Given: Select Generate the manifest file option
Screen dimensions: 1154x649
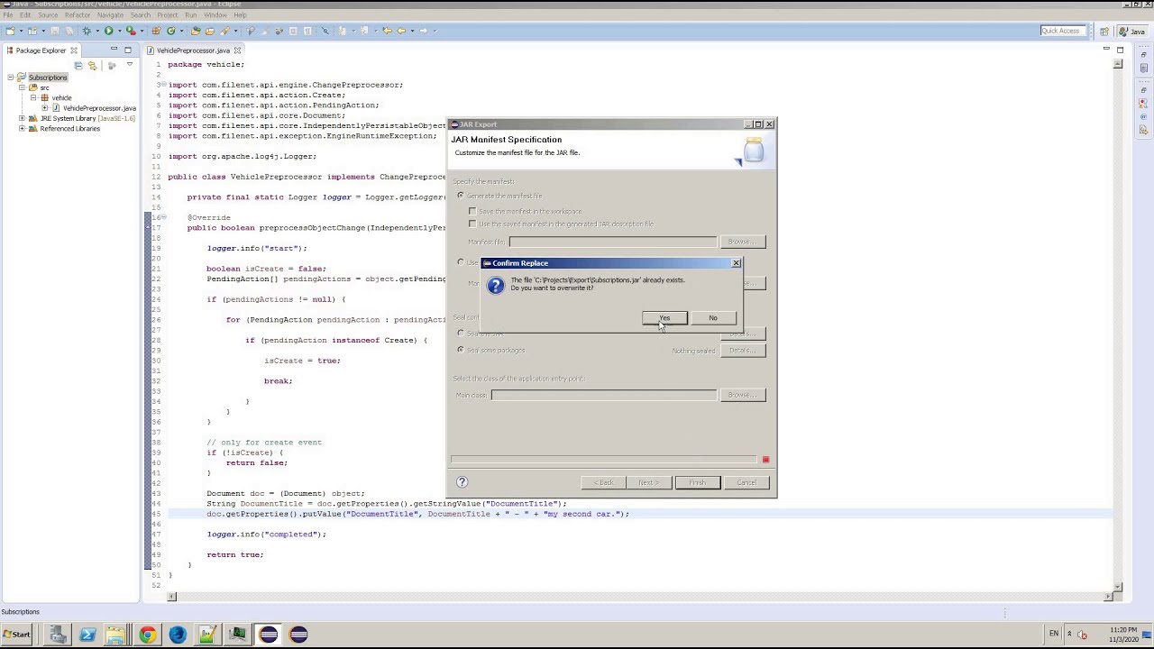Looking at the screenshot, I should point(461,196).
